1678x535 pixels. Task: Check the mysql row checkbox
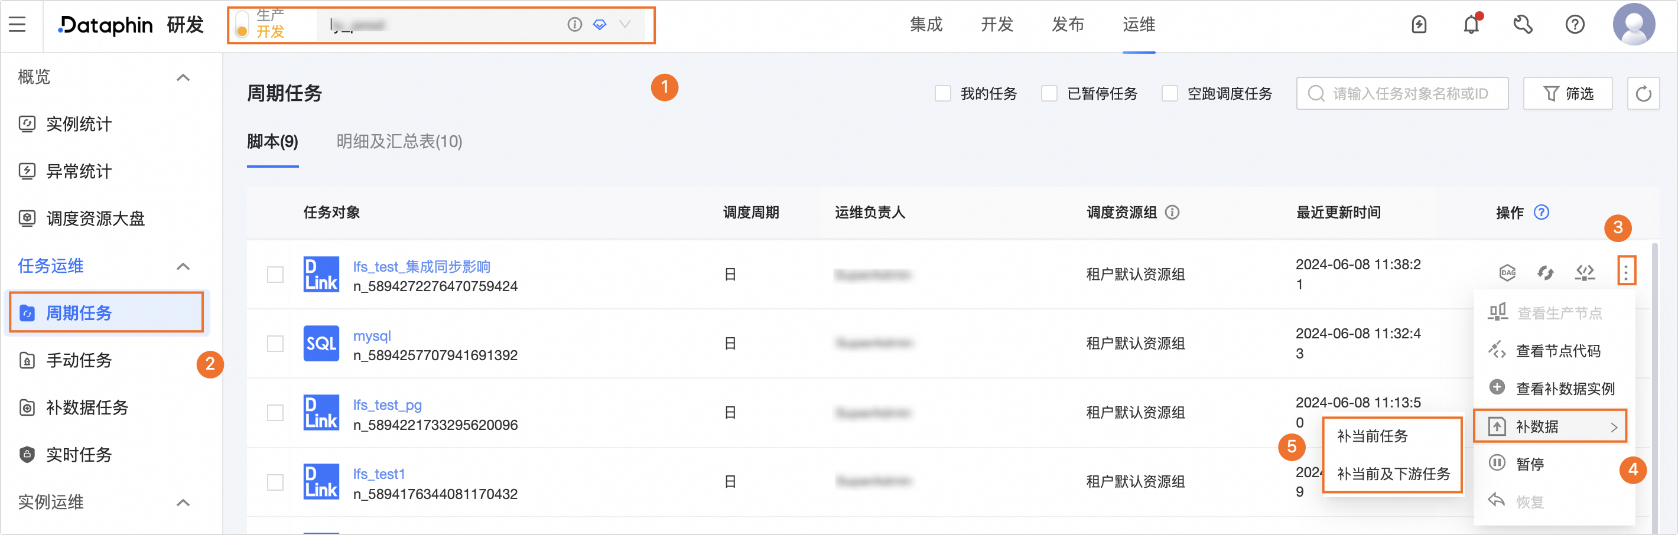pos(275,344)
